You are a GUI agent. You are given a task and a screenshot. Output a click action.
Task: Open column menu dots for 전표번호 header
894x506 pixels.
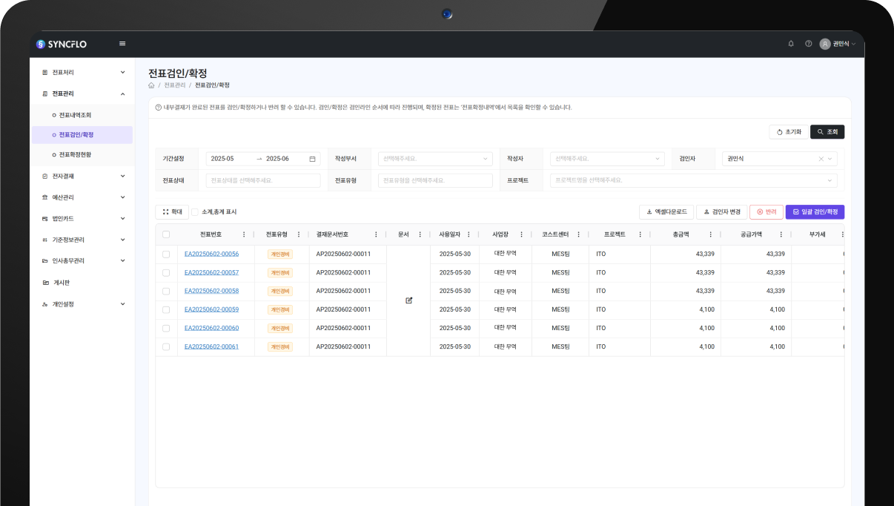tap(244, 234)
